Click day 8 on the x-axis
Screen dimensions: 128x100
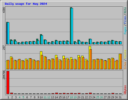click(x=34, y=97)
